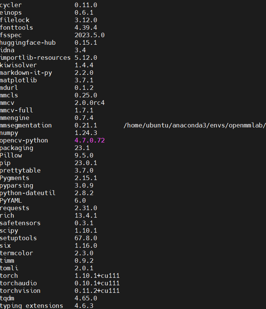Screen dimensions: 266x309
Task: Select the huggingface-hub package name
Action: click(x=28, y=43)
